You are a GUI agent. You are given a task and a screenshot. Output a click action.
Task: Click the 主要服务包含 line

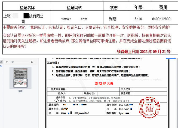pos(86,28)
